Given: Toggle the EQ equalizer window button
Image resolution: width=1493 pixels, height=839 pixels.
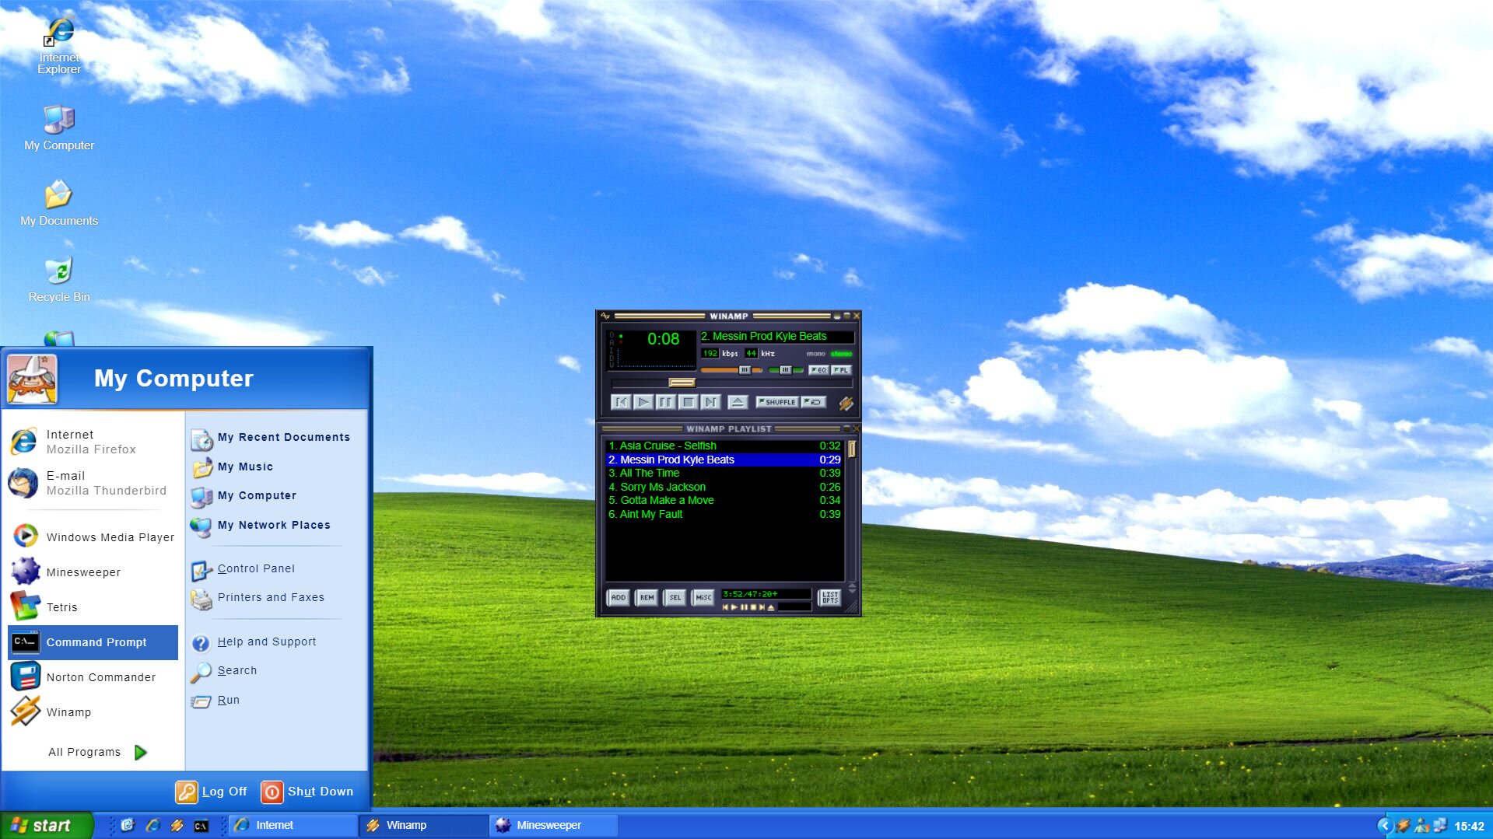Looking at the screenshot, I should (x=818, y=370).
